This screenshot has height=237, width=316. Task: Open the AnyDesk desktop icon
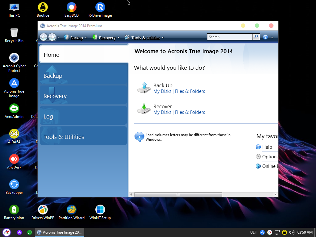click(x=14, y=162)
